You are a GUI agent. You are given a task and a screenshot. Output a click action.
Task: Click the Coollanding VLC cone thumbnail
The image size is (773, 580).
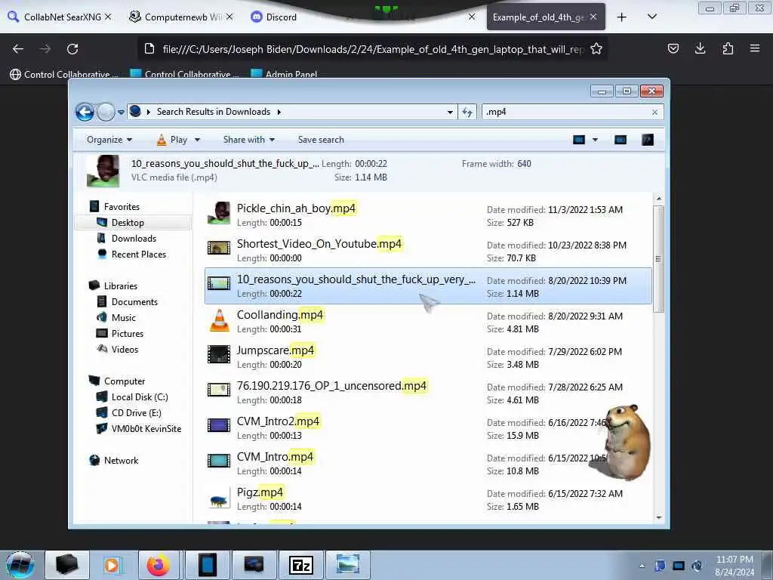point(220,320)
